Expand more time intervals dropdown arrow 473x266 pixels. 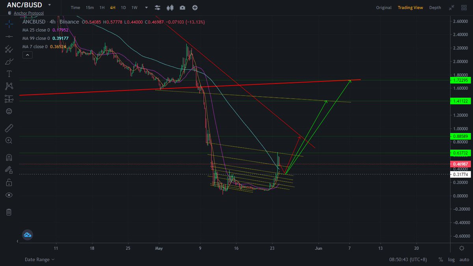coord(147,7)
